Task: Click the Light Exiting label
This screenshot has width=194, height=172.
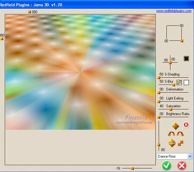Action: (x=175, y=98)
